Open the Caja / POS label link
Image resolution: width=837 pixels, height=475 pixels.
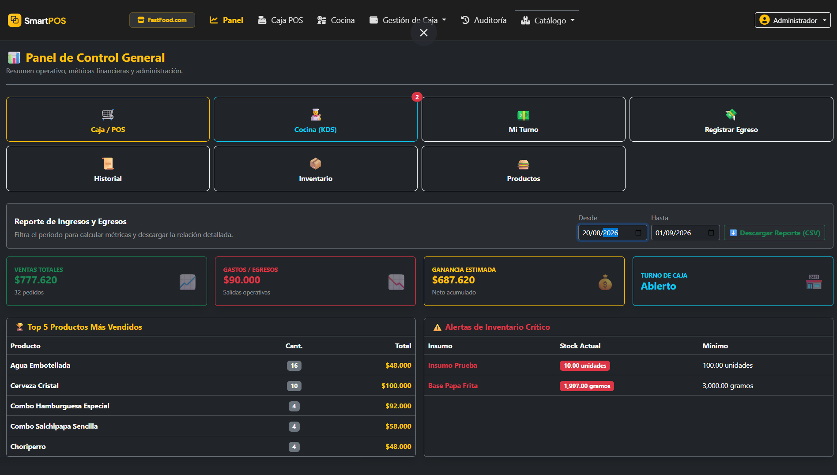pyautogui.click(x=108, y=129)
